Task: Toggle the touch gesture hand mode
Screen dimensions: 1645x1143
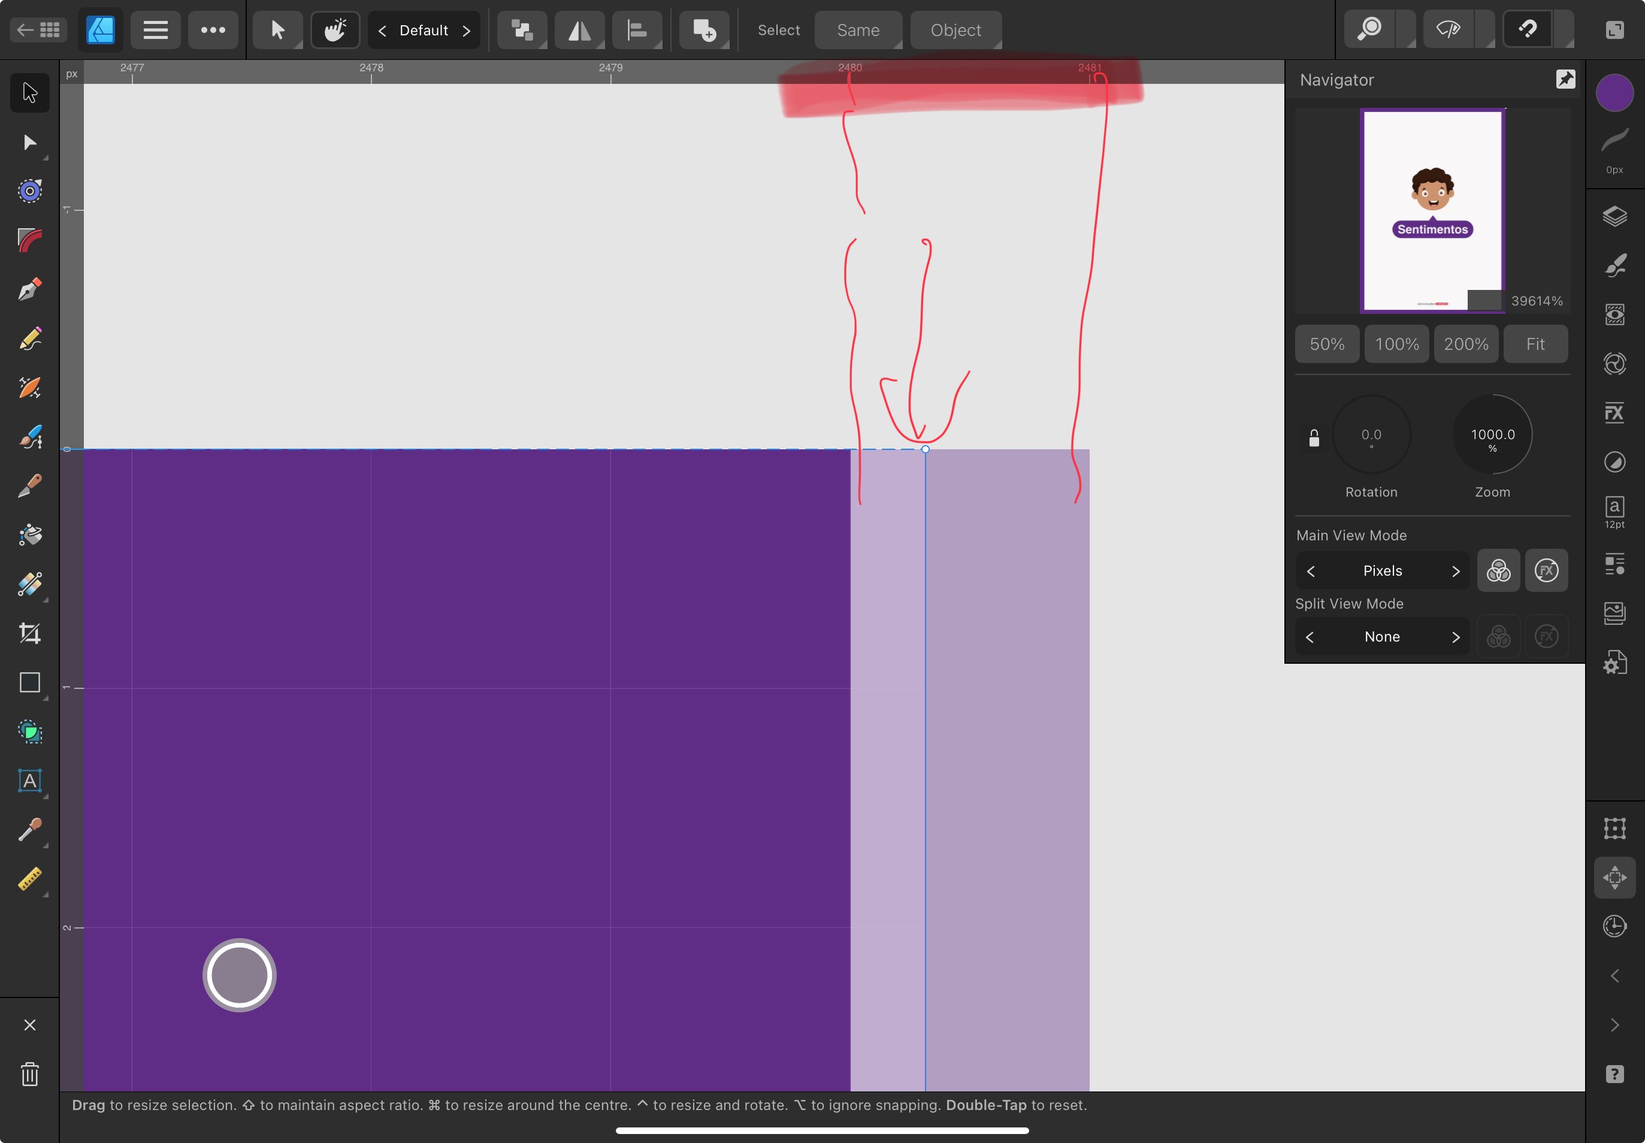Action: [x=334, y=30]
